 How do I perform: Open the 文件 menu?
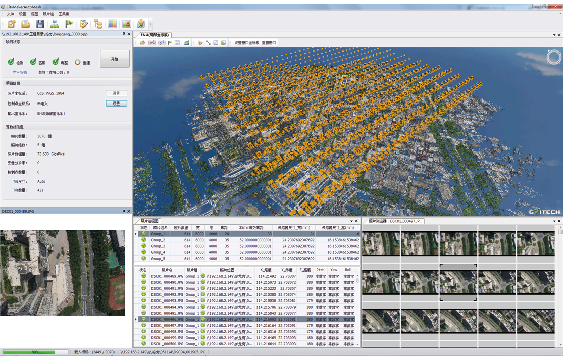tap(11, 14)
